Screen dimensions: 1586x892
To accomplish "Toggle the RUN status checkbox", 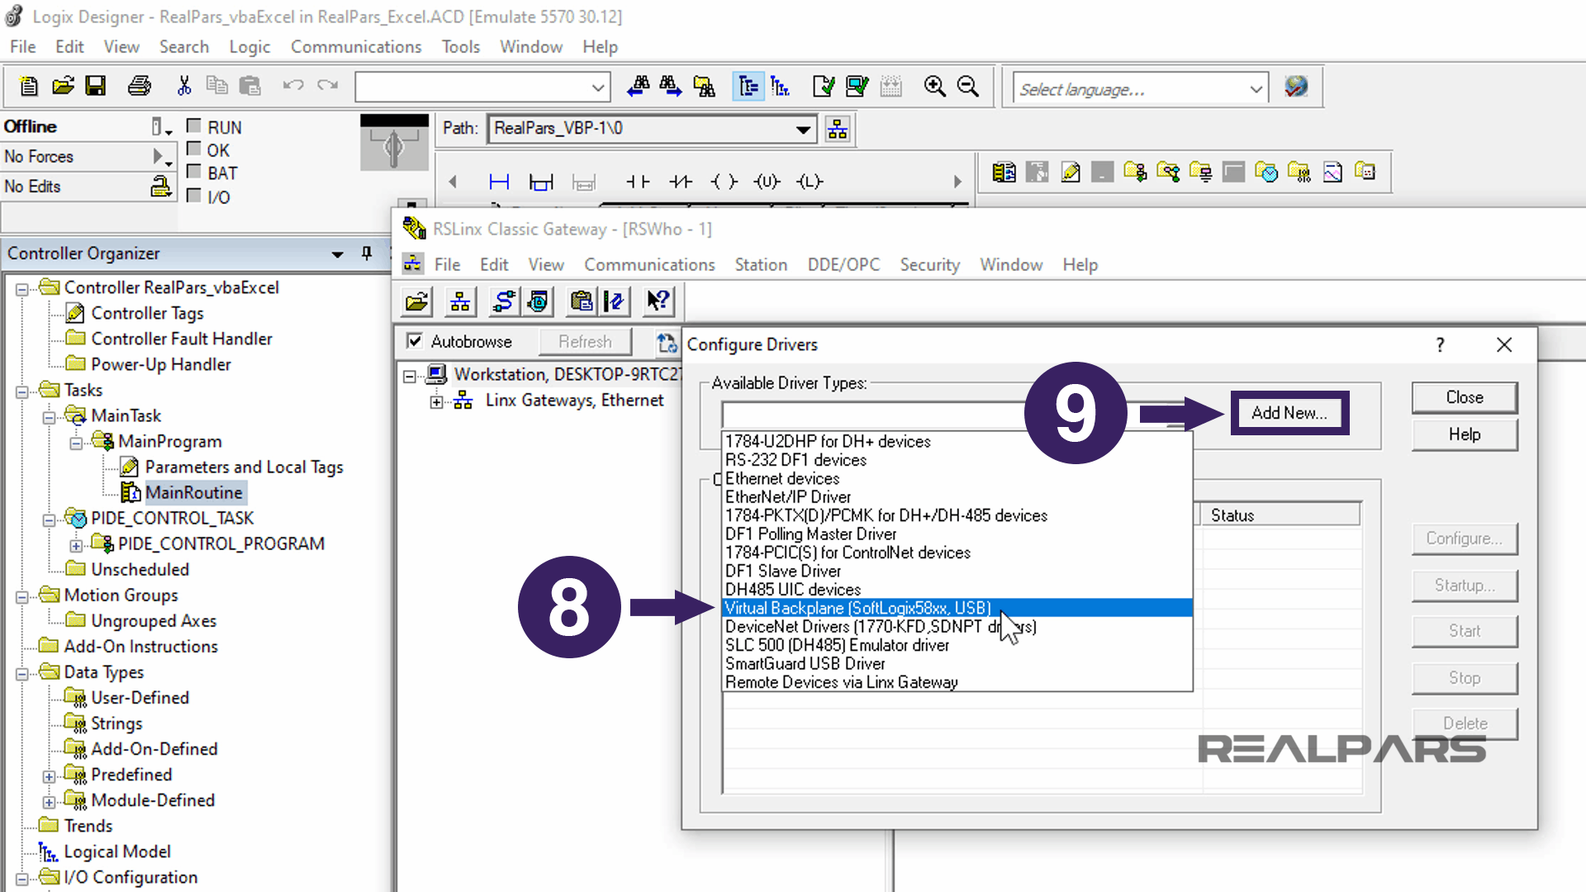I will click(195, 126).
